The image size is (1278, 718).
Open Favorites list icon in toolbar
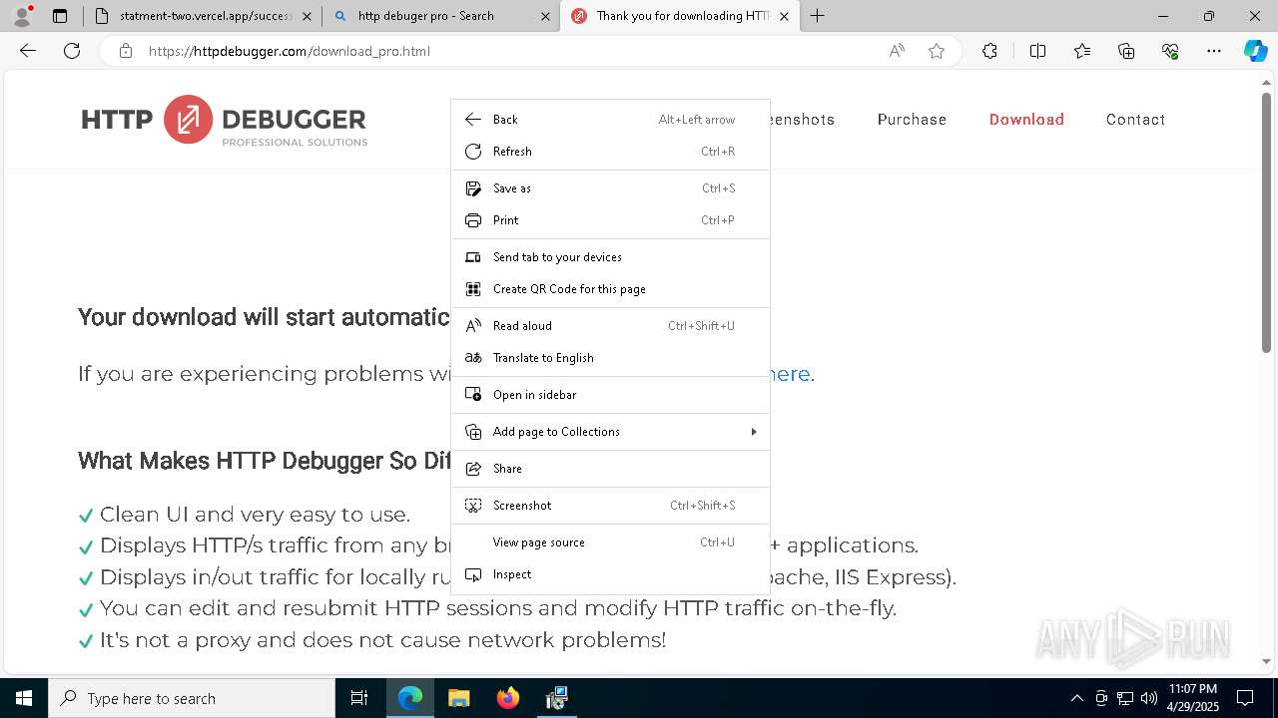click(x=1082, y=51)
